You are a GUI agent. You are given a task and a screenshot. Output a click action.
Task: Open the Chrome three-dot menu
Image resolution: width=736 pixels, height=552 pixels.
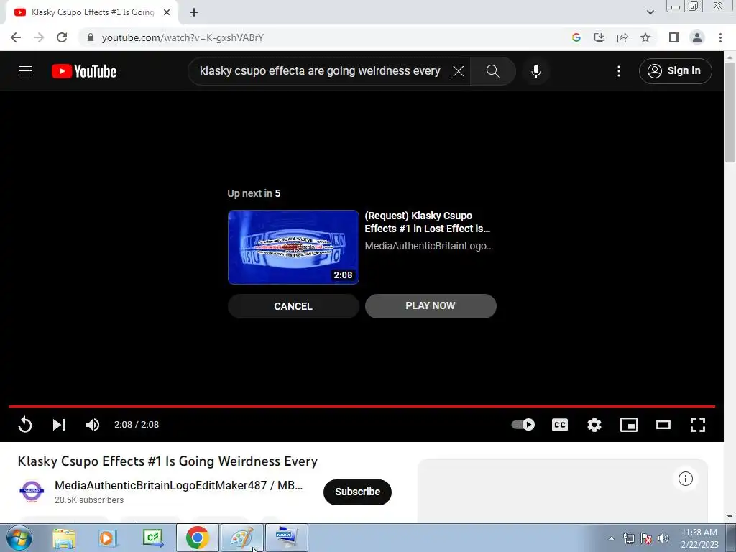pos(720,37)
